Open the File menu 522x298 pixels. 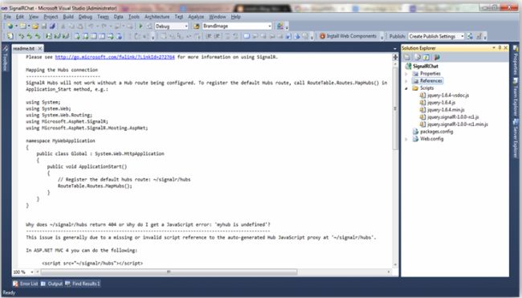[7, 17]
